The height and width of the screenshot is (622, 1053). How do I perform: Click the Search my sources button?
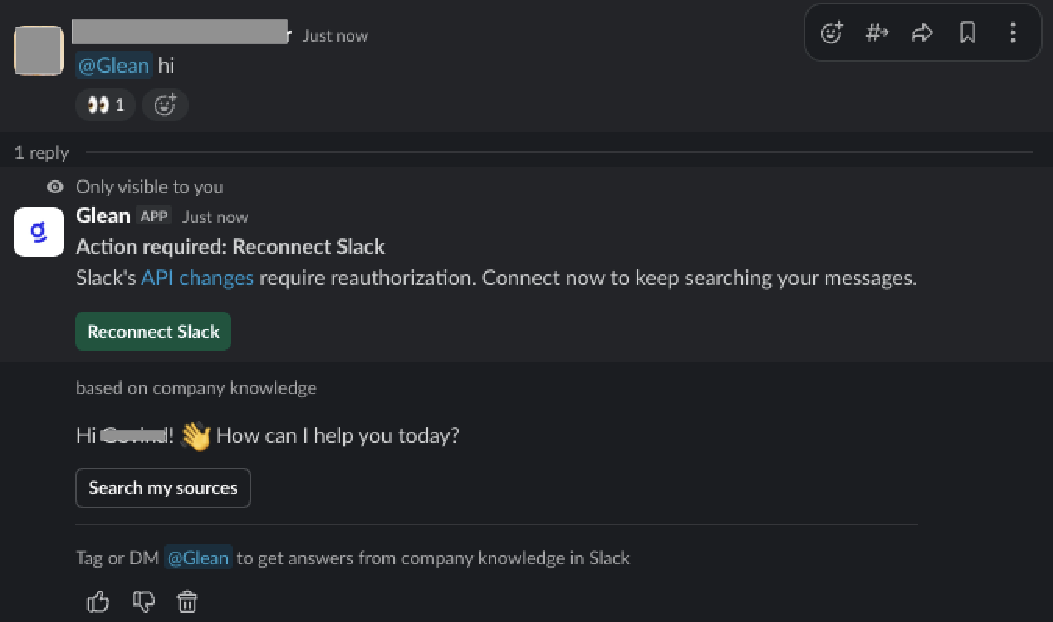pos(163,488)
